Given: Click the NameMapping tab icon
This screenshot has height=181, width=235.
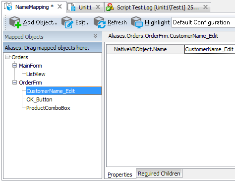Looking at the screenshot, I should (x=8, y=6).
